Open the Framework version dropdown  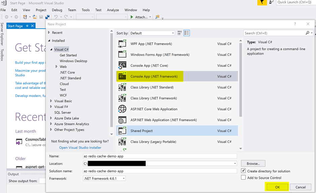point(104,179)
